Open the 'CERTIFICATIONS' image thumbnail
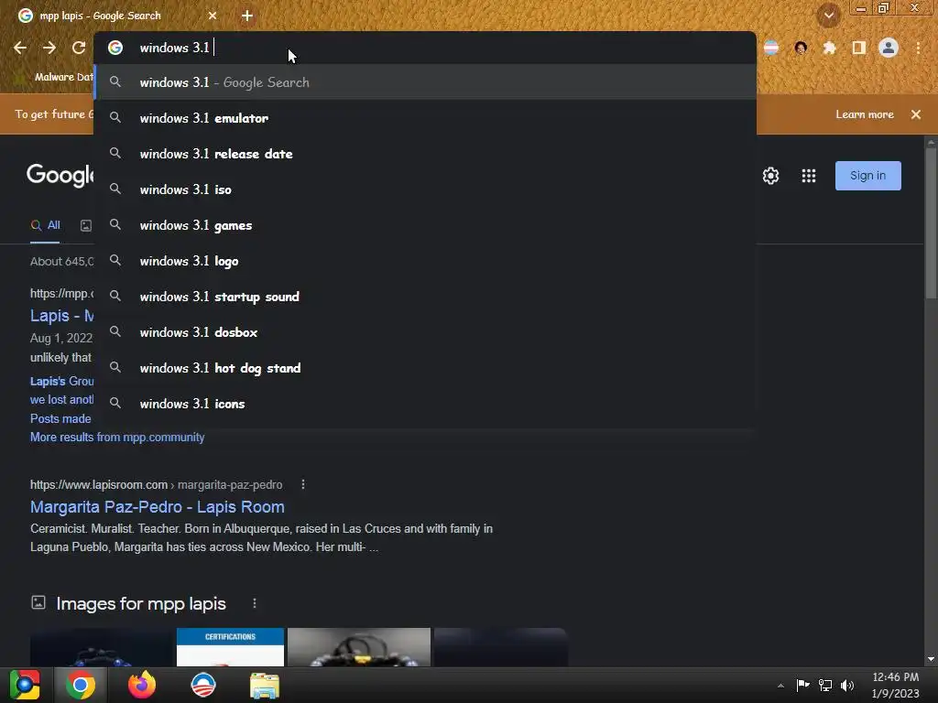This screenshot has height=703, width=938. click(230, 647)
